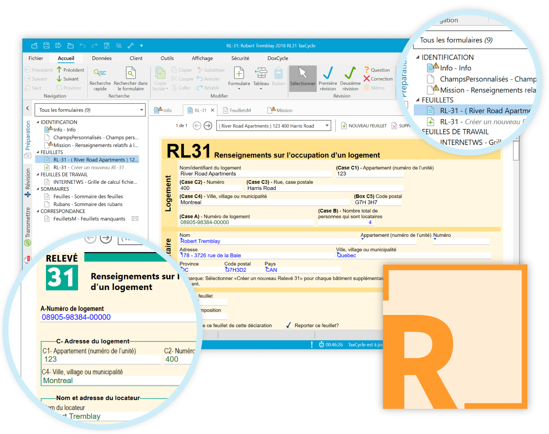
Task: Open the FeuilletsM form tab
Action: click(237, 110)
